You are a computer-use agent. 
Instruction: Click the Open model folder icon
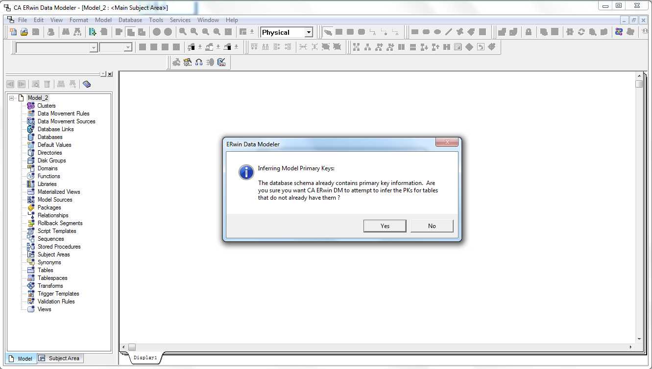click(x=24, y=32)
